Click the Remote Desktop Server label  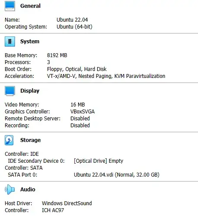pyautogui.click(x=32, y=119)
